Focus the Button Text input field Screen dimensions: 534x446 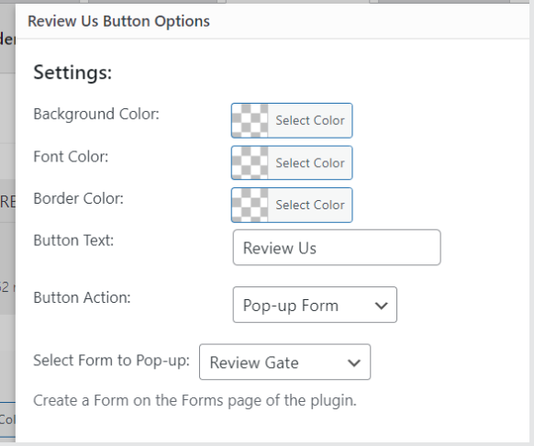click(x=337, y=248)
